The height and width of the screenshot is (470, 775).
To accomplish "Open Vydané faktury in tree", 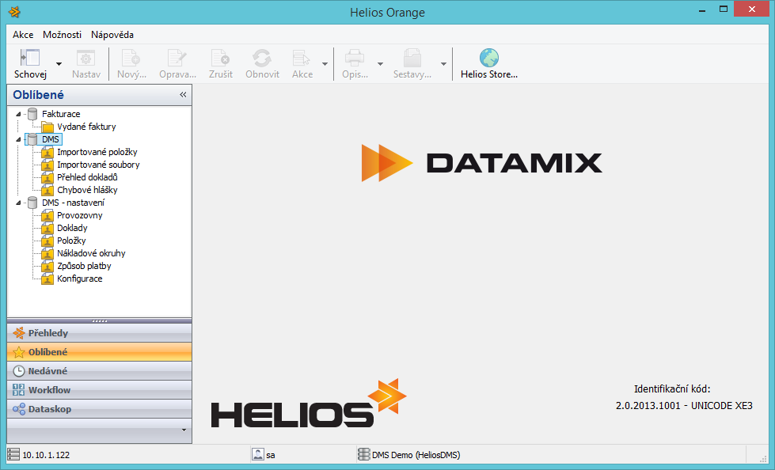I will click(86, 127).
